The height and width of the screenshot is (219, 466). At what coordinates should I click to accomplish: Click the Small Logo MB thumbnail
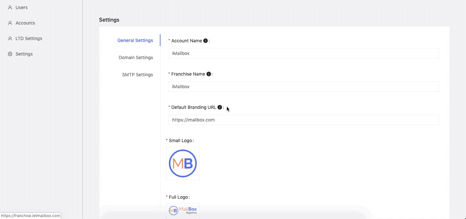(x=183, y=163)
